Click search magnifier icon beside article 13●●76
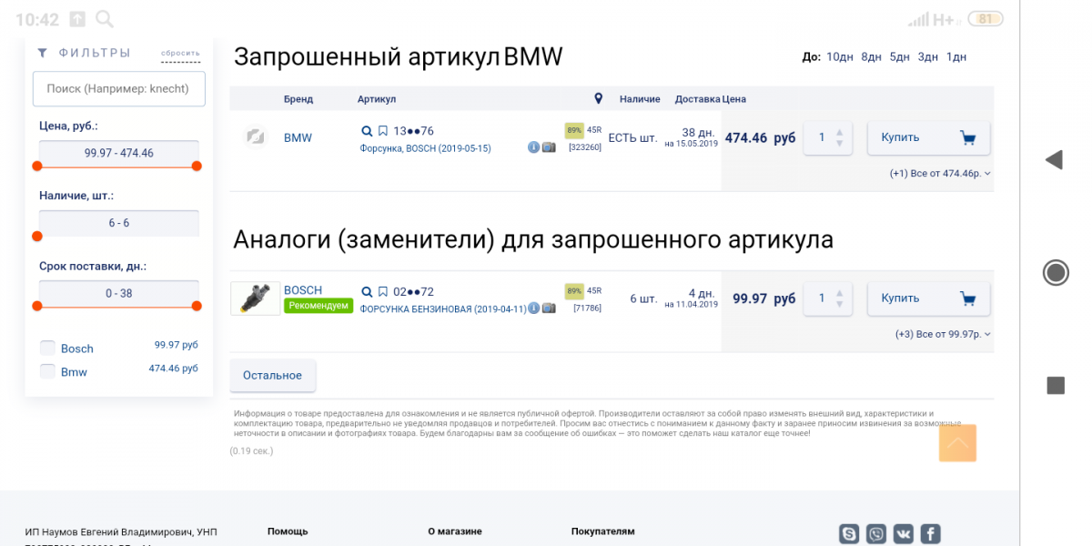This screenshot has height=546, width=1092. coord(367,131)
